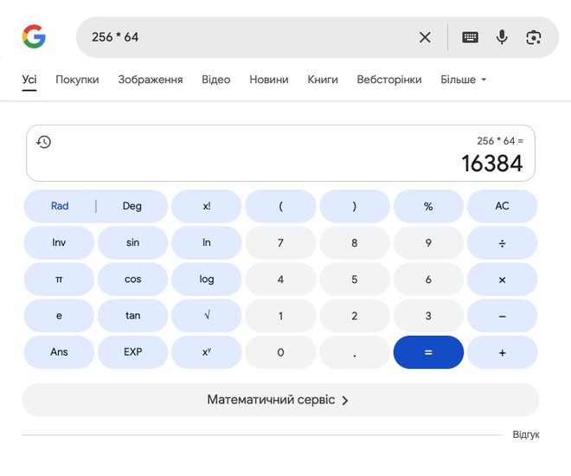Click the digit 8 key
Screen dimensions: 571x476
click(355, 242)
